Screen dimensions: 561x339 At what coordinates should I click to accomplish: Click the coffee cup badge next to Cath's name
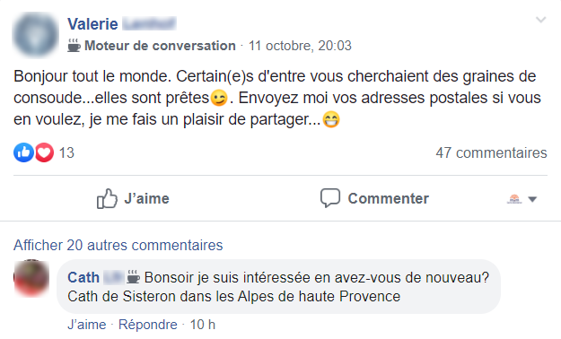click(x=134, y=277)
